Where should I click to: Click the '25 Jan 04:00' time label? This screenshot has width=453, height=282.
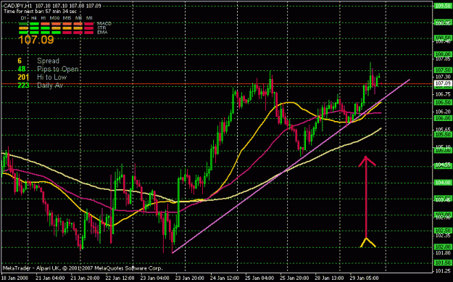click(x=259, y=278)
